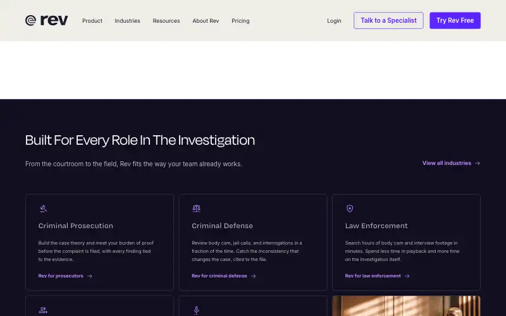
Task: Click the 'Review body cam, jail calls' description text
Action: click(x=247, y=251)
